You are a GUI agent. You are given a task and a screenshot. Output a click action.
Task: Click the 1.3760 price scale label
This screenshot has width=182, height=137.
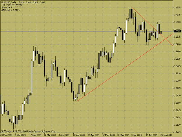(x=177, y=44)
